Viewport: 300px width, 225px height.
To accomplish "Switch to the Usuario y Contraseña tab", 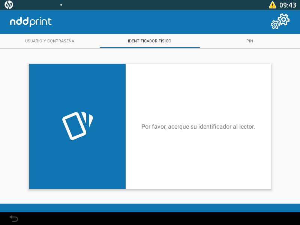I will (49, 41).
